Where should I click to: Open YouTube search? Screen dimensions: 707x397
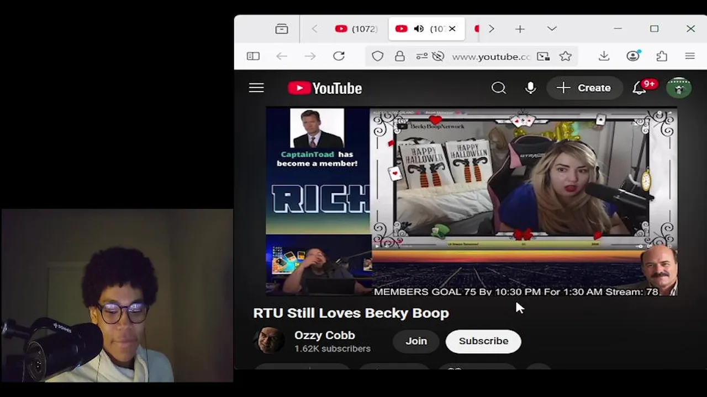499,88
